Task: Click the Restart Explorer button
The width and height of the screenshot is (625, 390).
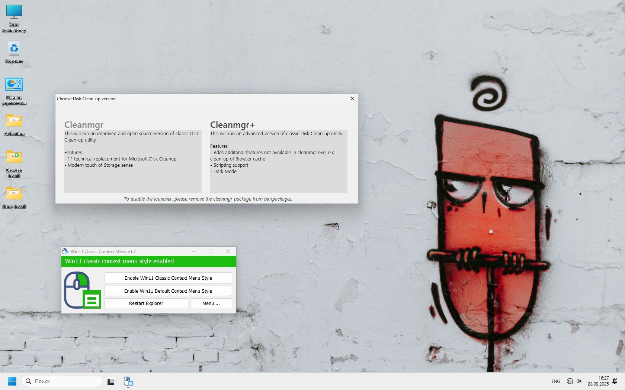Action: tap(146, 303)
